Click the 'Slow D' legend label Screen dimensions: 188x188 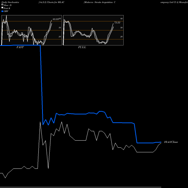[8, 5]
